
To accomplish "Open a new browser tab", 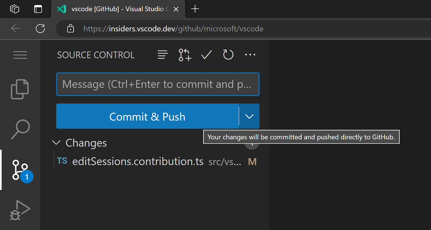I will [195, 9].
